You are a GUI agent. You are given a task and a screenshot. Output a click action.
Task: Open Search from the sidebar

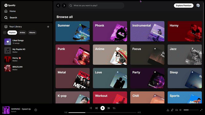click(x=11, y=18)
